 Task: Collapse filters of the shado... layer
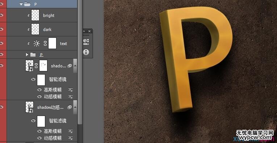(x=75, y=66)
